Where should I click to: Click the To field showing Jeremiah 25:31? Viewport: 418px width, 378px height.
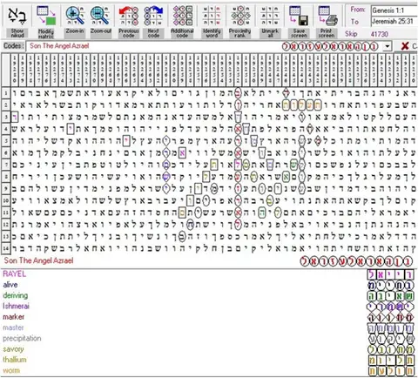tap(394, 22)
